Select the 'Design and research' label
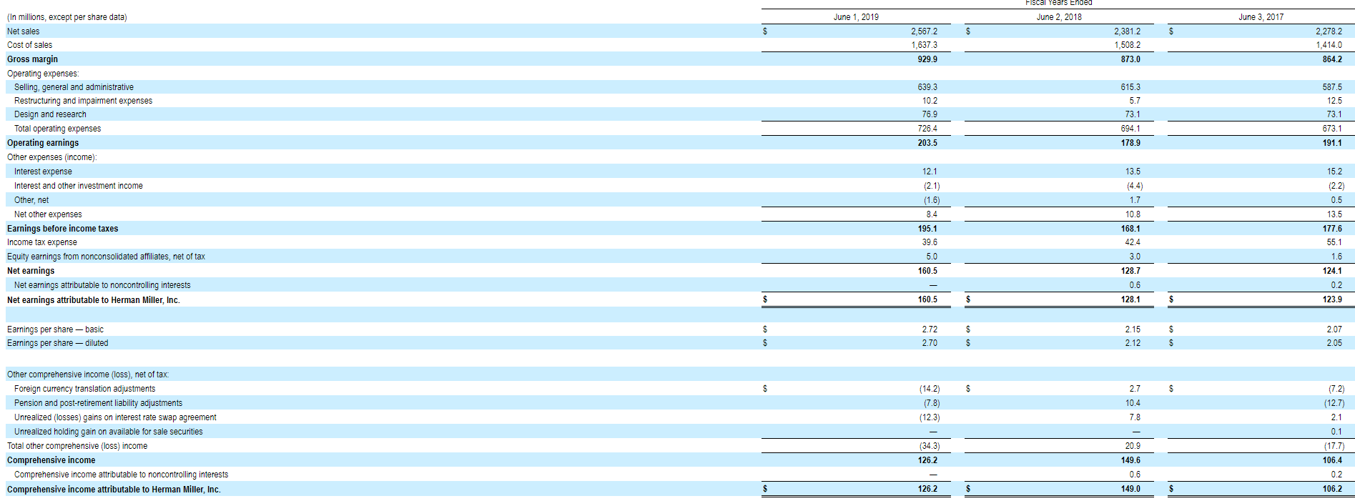Viewport: 1355px width, 501px height. point(50,114)
